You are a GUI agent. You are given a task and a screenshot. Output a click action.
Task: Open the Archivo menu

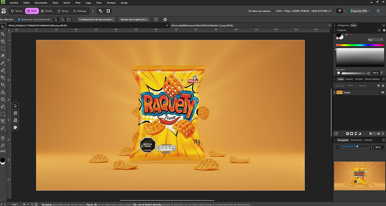14,3
